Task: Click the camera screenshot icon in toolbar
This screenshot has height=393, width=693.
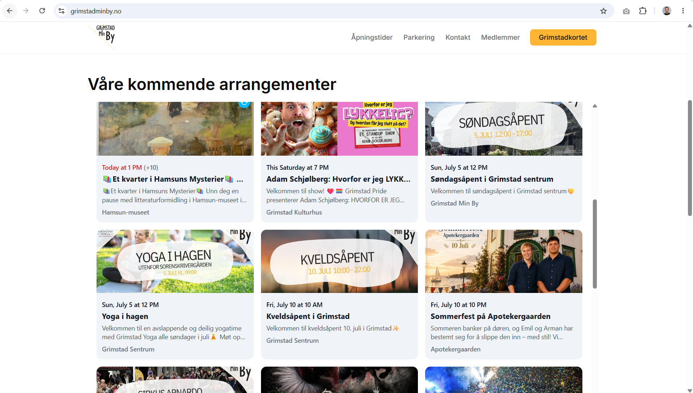Action: tap(626, 11)
